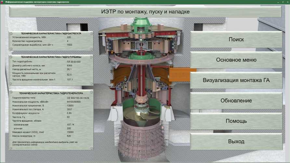Viewport: 290px width, 163px height.
Task: Pick the red vertical turbine shaft
Action: (140, 81)
